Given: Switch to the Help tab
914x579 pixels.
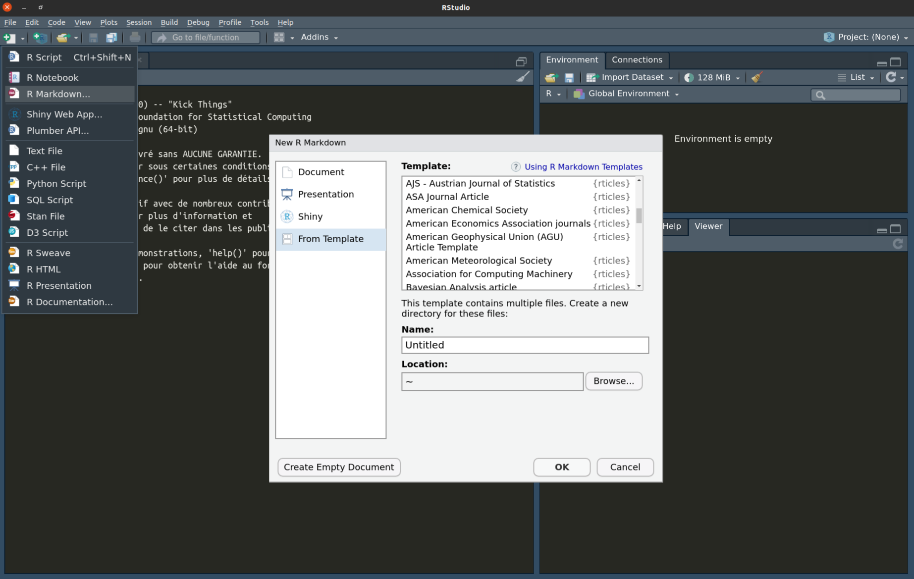Looking at the screenshot, I should (x=672, y=226).
